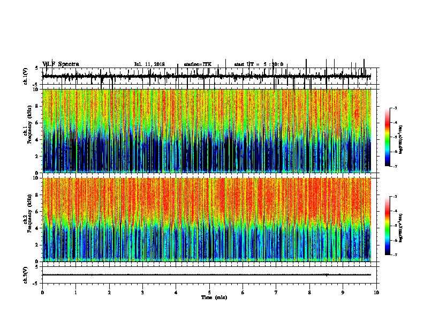Image resolution: width=424 pixels, height=328 pixels.
Task: Click the time axis tick label "0"
Action: 42,293
